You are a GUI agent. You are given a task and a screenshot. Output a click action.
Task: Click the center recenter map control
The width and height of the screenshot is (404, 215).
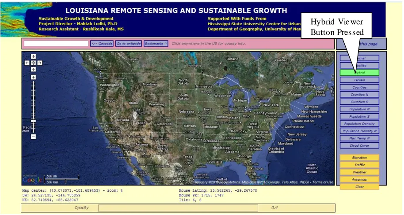click(34, 63)
